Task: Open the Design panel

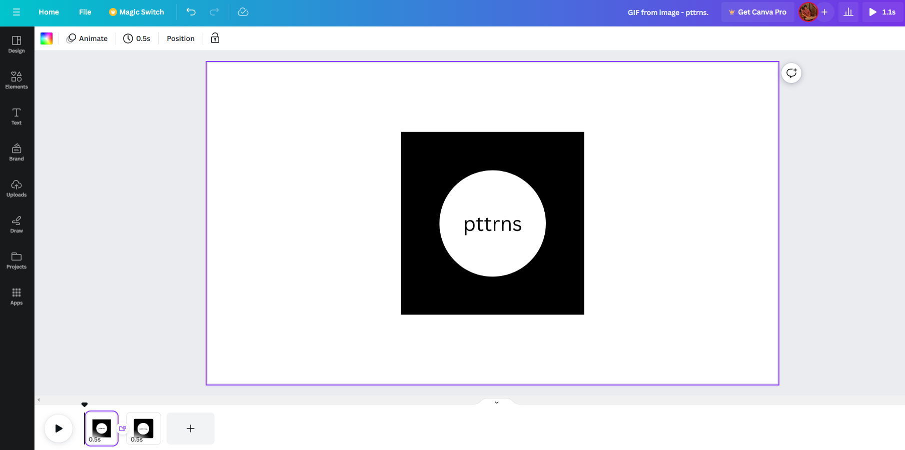Action: 17,44
